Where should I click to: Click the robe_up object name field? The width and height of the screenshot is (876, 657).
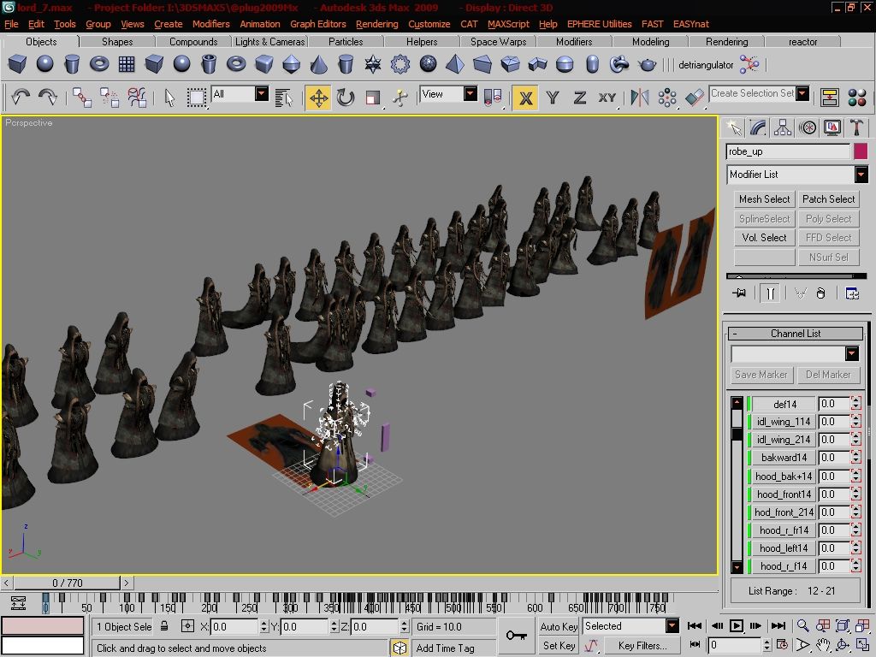(x=788, y=151)
